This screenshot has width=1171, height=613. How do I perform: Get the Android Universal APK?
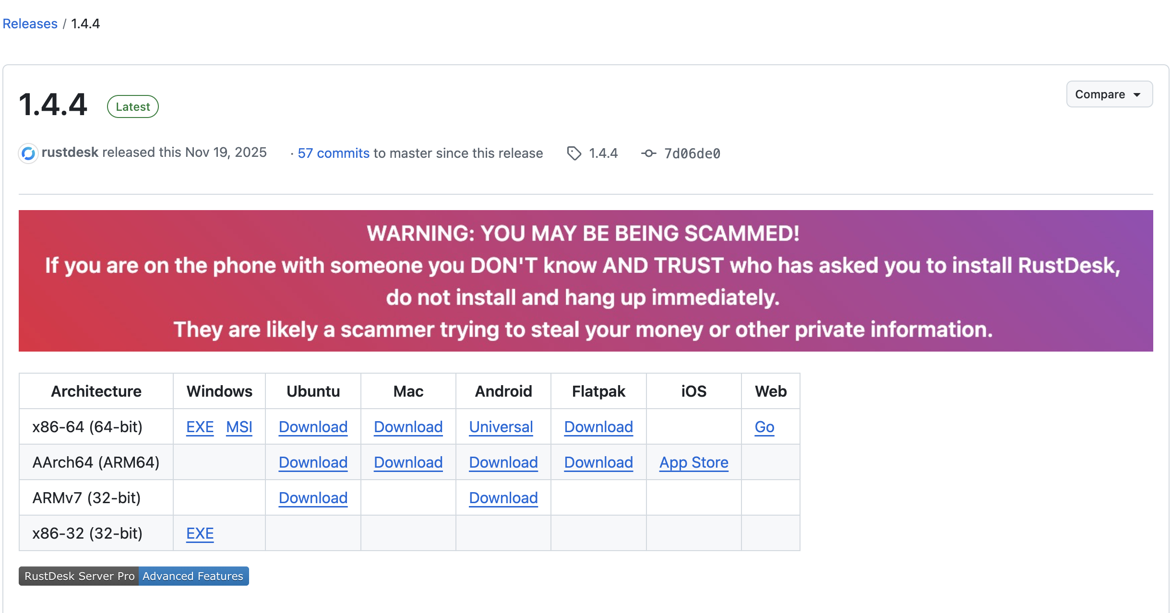point(501,427)
